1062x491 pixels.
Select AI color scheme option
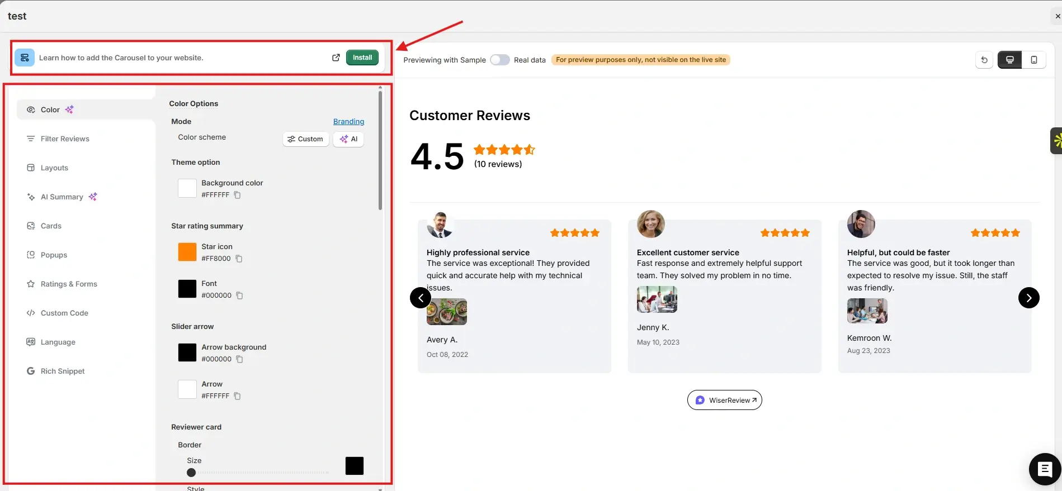coord(348,139)
